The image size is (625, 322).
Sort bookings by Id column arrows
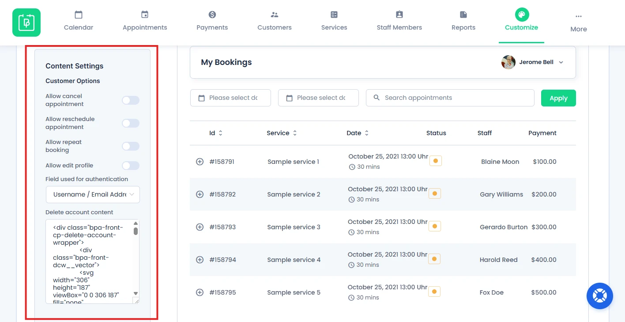pos(221,133)
